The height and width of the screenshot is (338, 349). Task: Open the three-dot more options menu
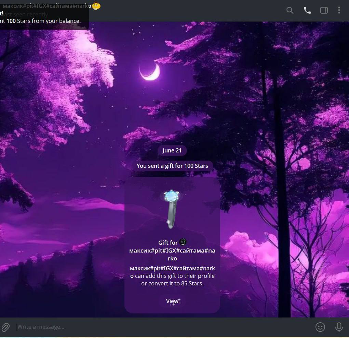pos(339,10)
